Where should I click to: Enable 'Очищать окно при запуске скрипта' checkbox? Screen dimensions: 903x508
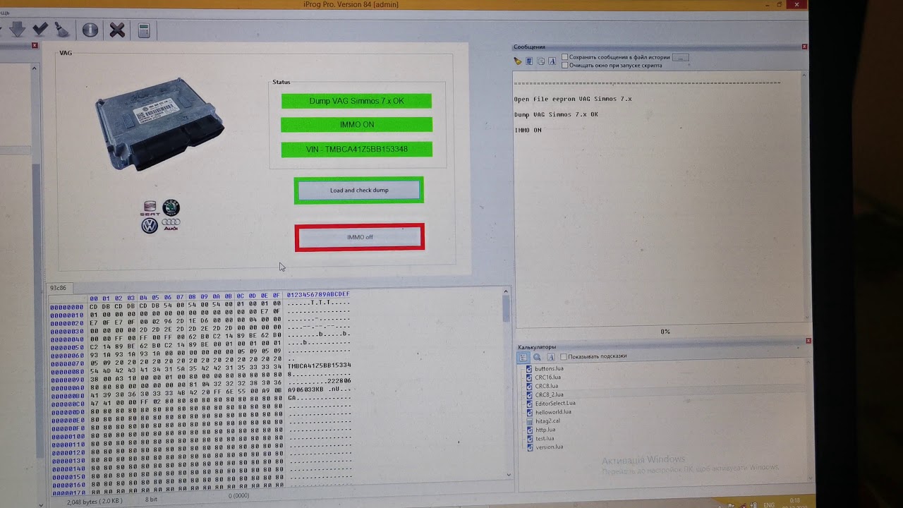[564, 65]
